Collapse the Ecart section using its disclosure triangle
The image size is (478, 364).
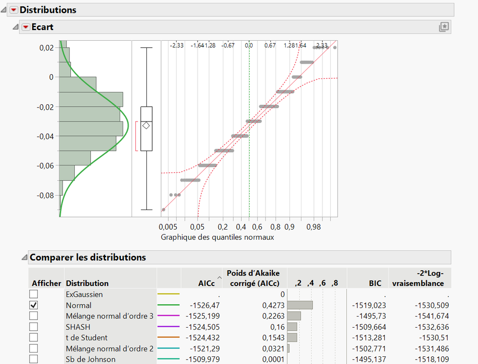point(15,27)
